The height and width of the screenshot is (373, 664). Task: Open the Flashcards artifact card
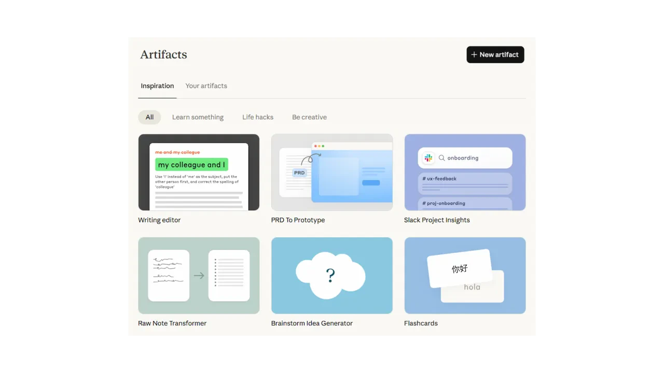point(465,275)
